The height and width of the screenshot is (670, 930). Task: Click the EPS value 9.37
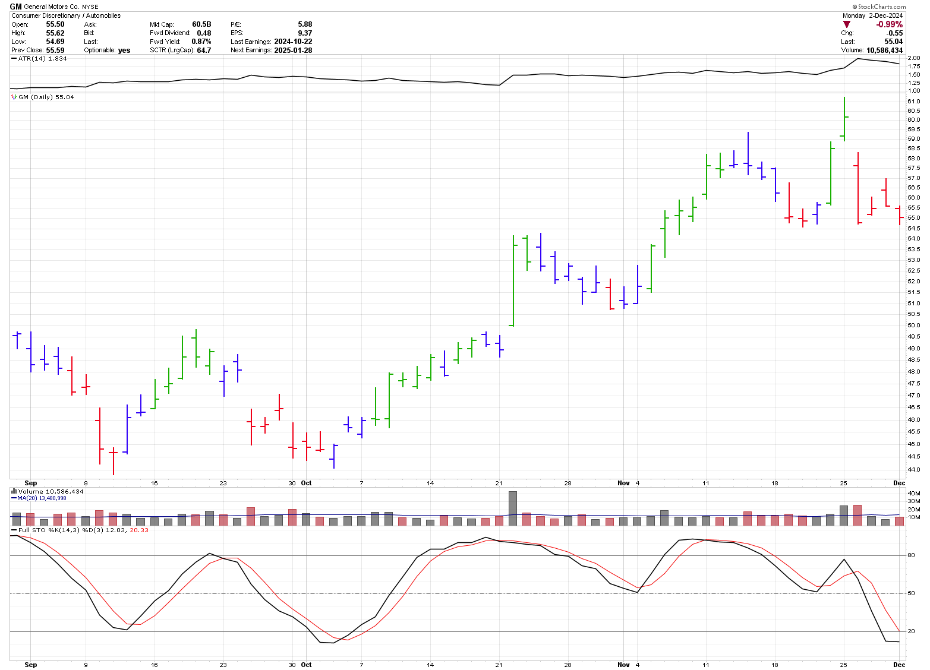click(305, 33)
